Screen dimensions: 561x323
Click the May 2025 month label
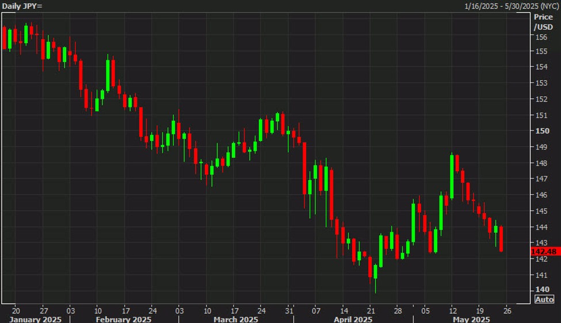point(471,319)
